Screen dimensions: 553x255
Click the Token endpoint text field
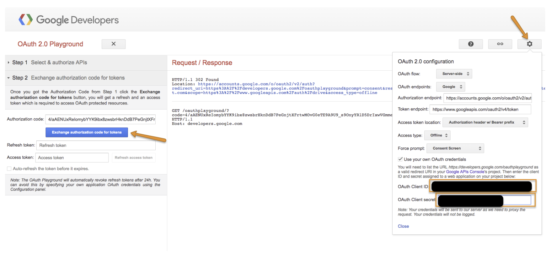(x=480, y=109)
